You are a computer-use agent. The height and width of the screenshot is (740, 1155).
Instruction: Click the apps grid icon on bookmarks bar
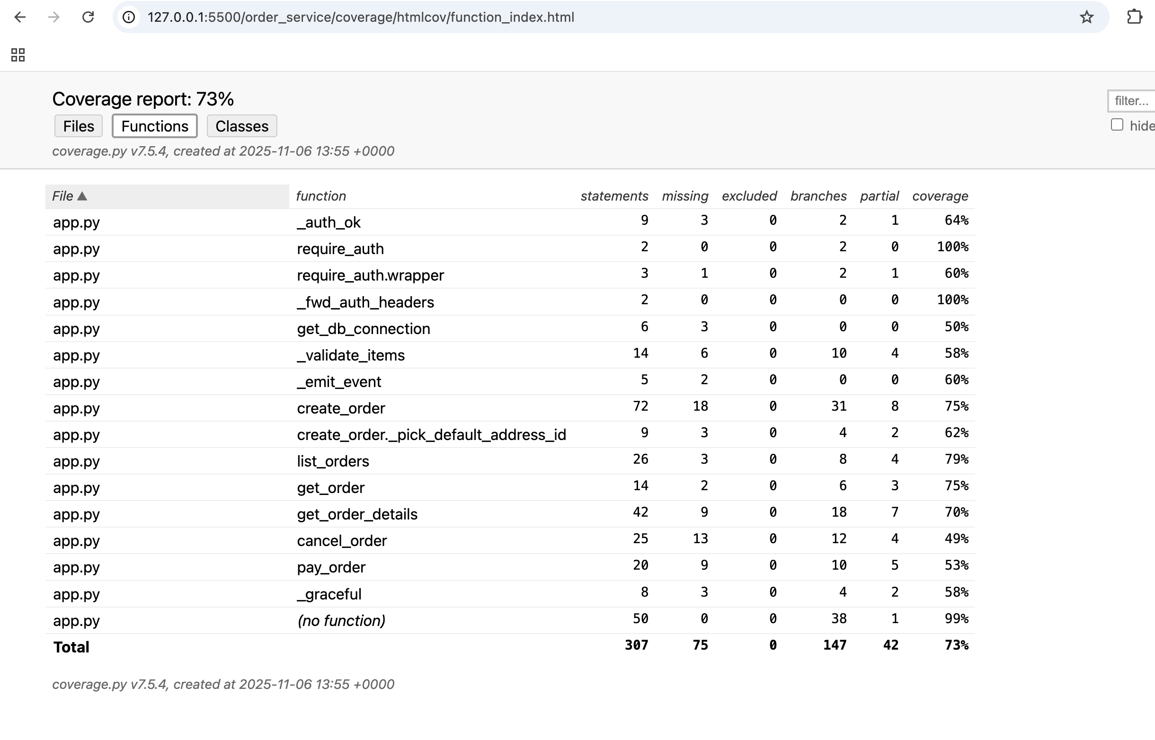tap(18, 54)
